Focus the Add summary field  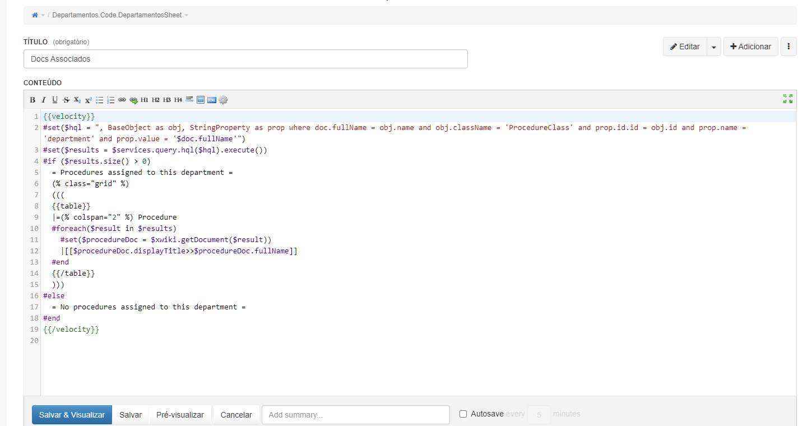356,415
